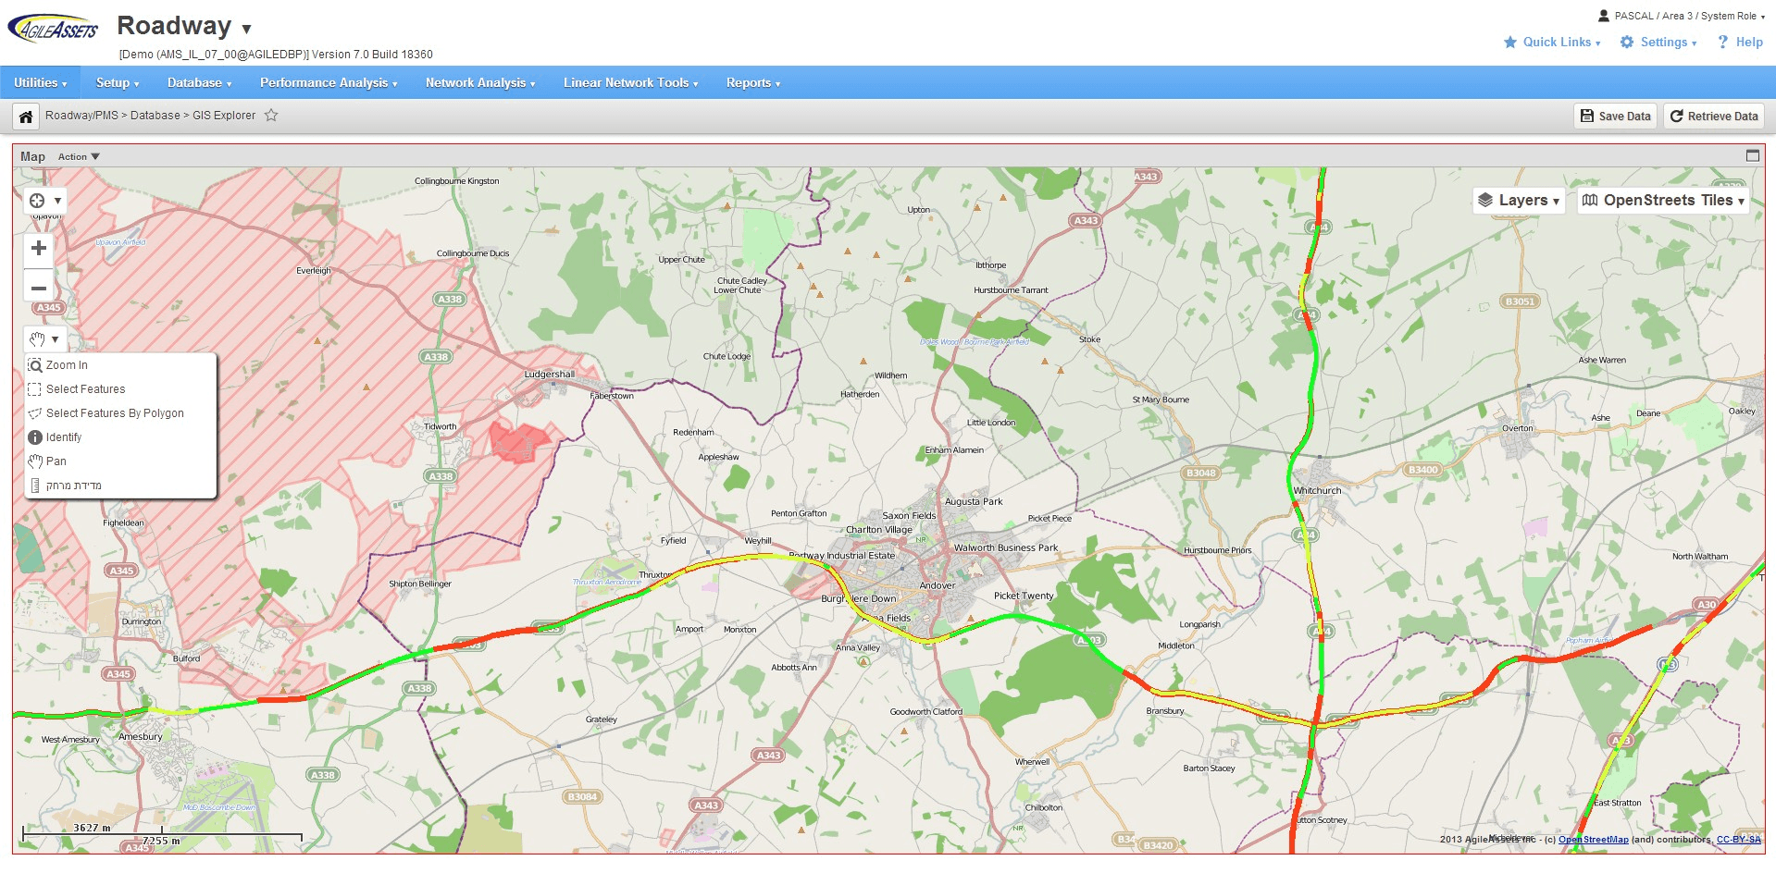Screen dimensions: 1776x873
Task: Click the map zoom out minus button
Action: pyautogui.click(x=39, y=288)
